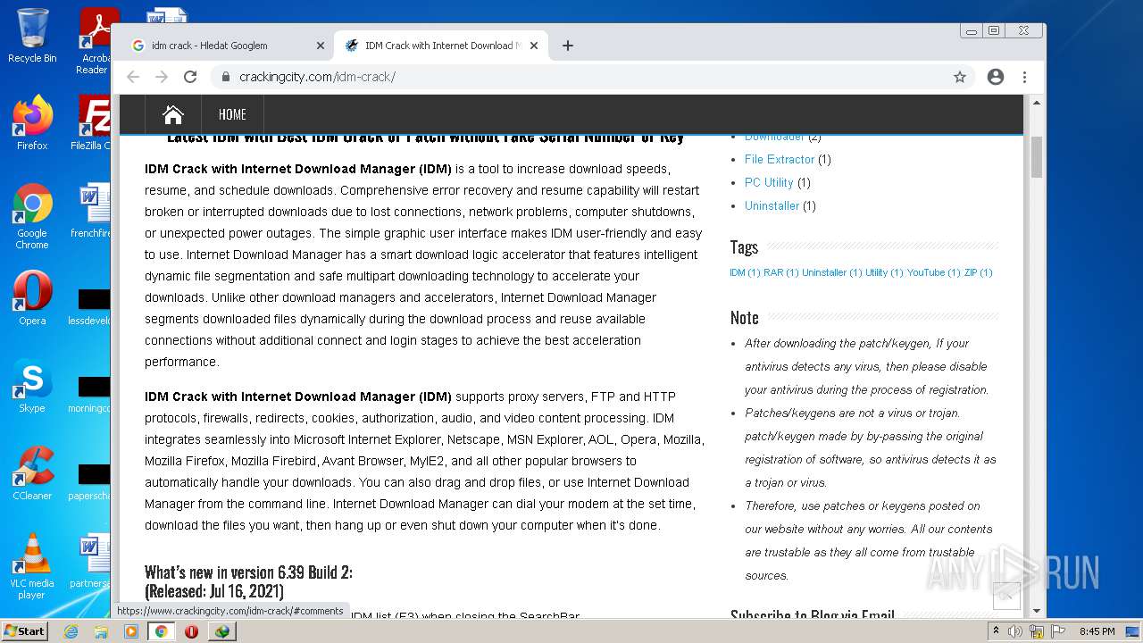
Task: Select the Uninstaller (1) tag
Action: [x=832, y=272]
